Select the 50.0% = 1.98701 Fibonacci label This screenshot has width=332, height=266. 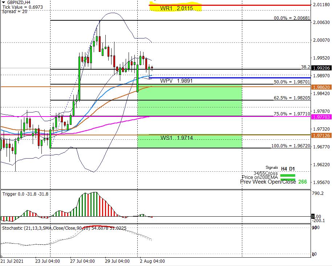click(292, 82)
